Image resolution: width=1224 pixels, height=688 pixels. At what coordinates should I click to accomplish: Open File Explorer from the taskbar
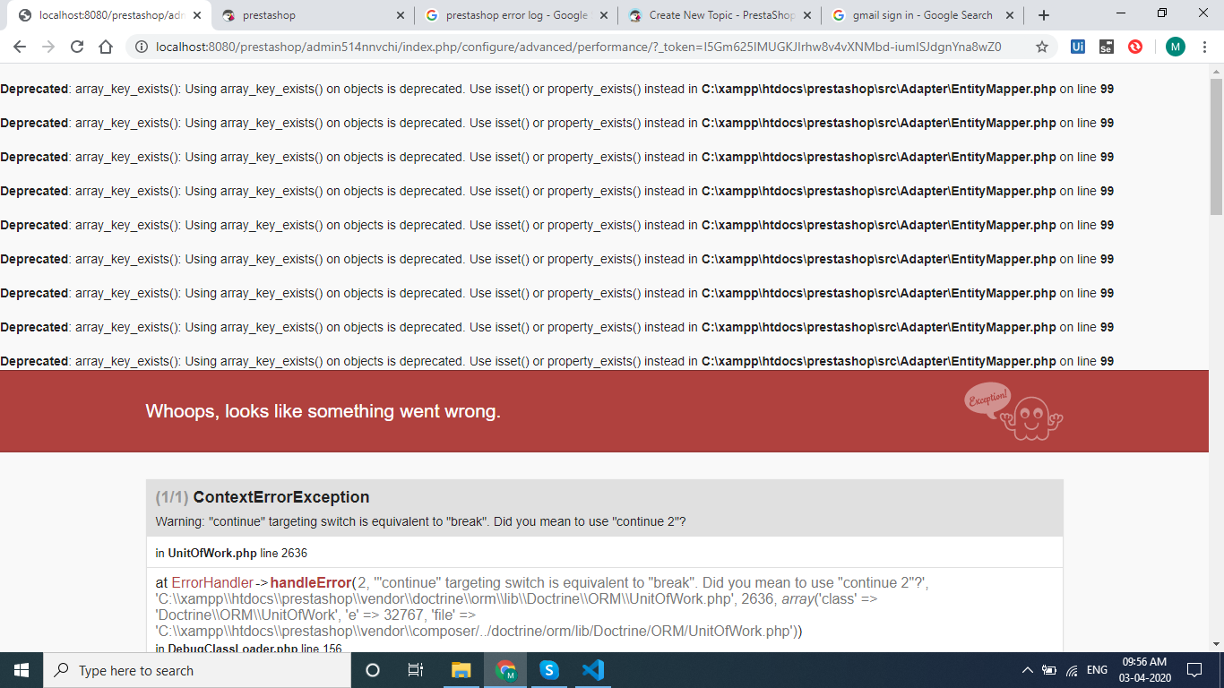pos(461,670)
